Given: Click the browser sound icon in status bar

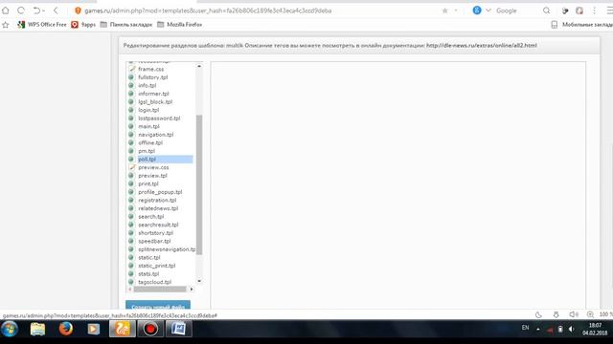Looking at the screenshot, I should (x=573, y=314).
